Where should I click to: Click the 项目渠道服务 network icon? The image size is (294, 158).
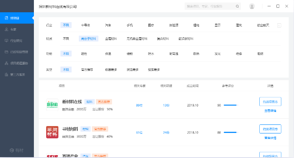7,63
